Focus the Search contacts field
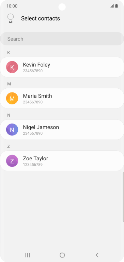Viewport: 124px width, 262px height. point(62,39)
